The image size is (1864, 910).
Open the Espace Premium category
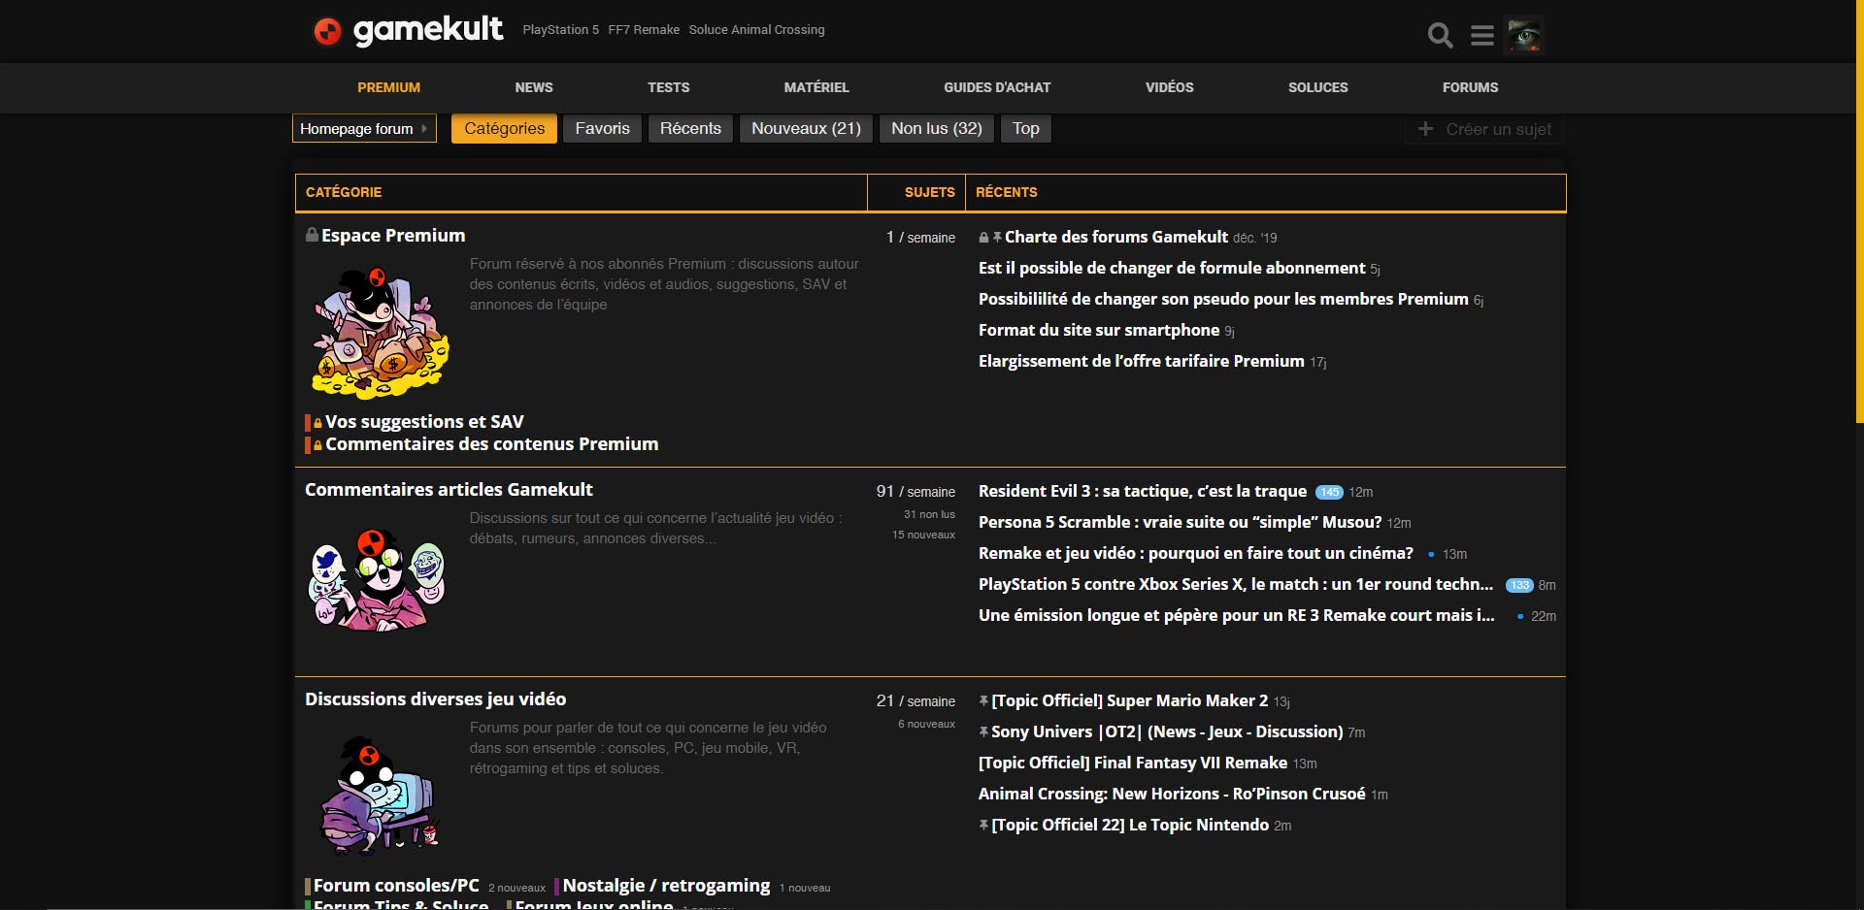coord(393,236)
